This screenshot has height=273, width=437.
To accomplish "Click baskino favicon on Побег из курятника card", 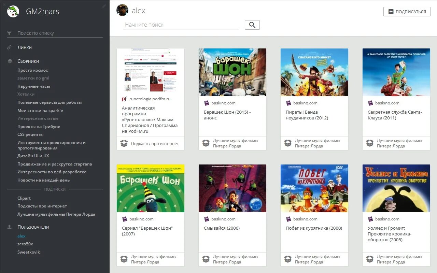I will 288,219.
